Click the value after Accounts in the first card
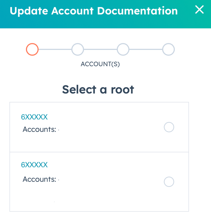The image size is (211, 218). (x=59, y=129)
